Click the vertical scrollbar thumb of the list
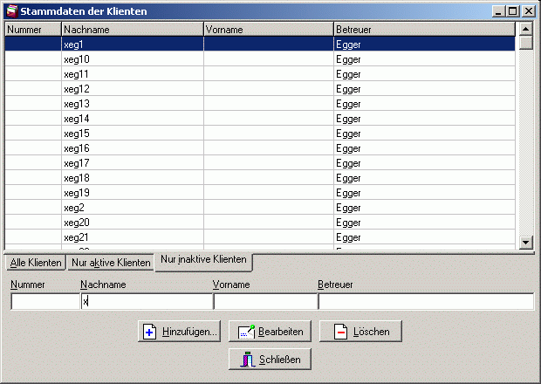Viewport: 541px width, 384px height. tap(525, 43)
